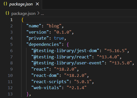Image resolution: width=137 pixels, height=98 pixels.
Task: Click the "5.0.1" version value
Action: (83, 82)
